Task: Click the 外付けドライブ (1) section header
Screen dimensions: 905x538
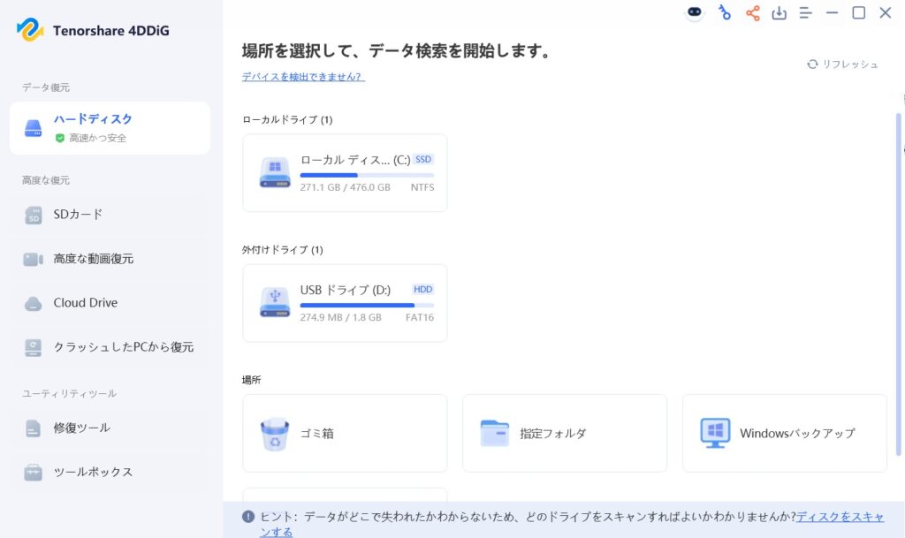Action: [282, 250]
